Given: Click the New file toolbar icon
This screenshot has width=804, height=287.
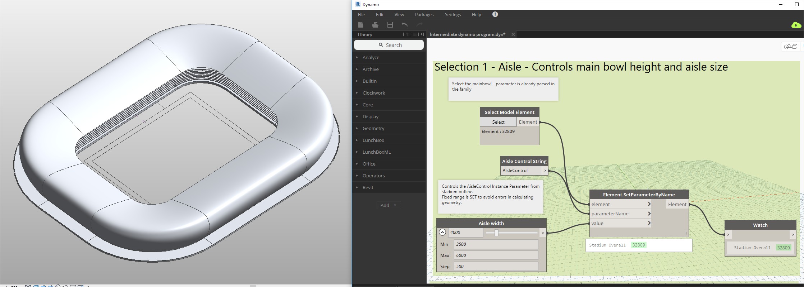Looking at the screenshot, I should point(360,25).
